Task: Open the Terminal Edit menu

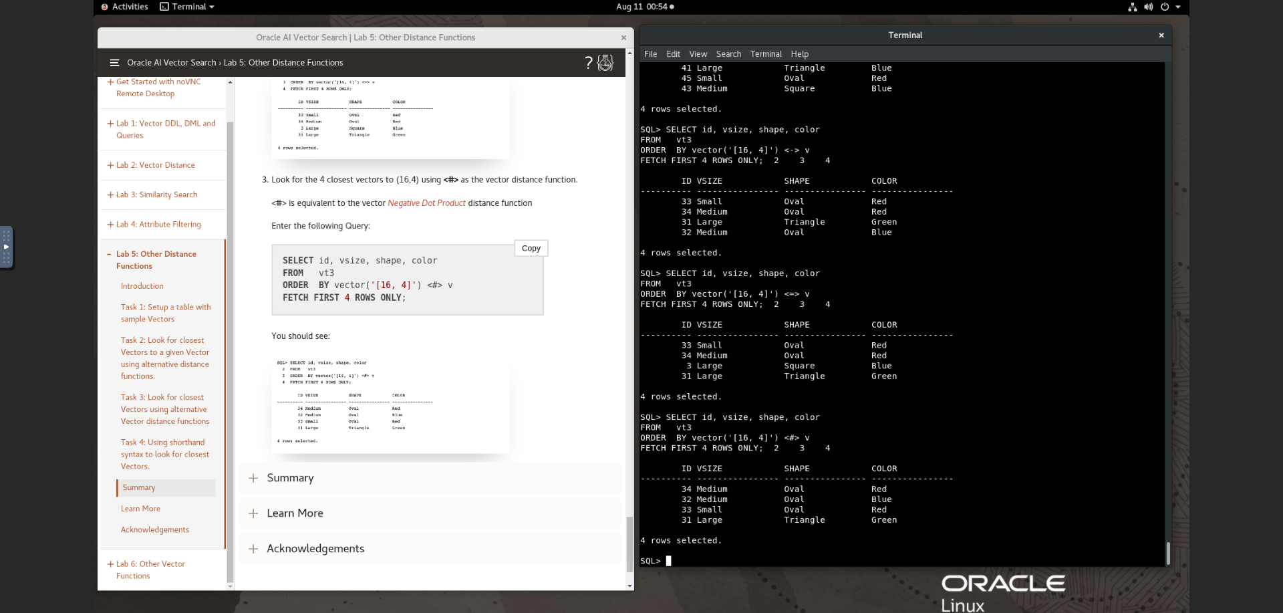Action: point(674,54)
